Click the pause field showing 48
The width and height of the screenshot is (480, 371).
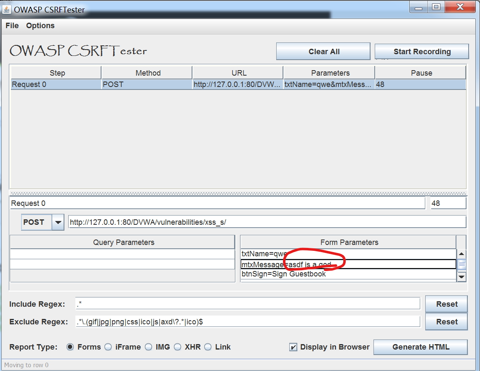coord(448,203)
